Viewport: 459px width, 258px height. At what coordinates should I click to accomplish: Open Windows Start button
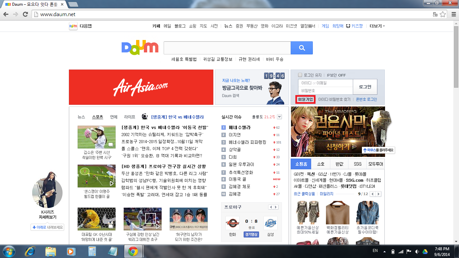[x=8, y=251]
